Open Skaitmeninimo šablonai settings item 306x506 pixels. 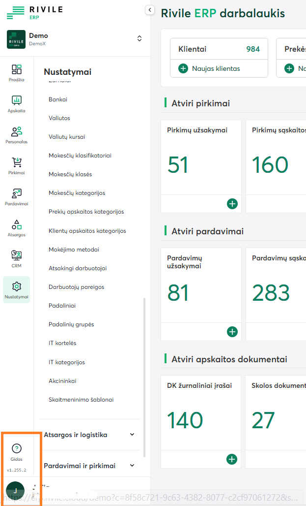tap(81, 400)
